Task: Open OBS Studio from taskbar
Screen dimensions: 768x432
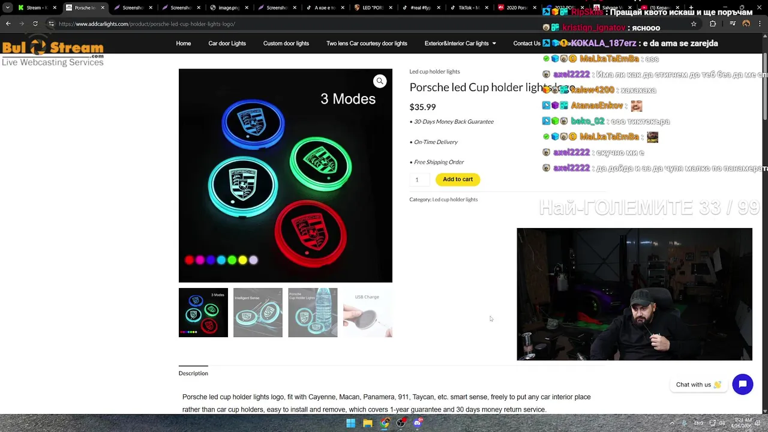Action: coord(401,423)
